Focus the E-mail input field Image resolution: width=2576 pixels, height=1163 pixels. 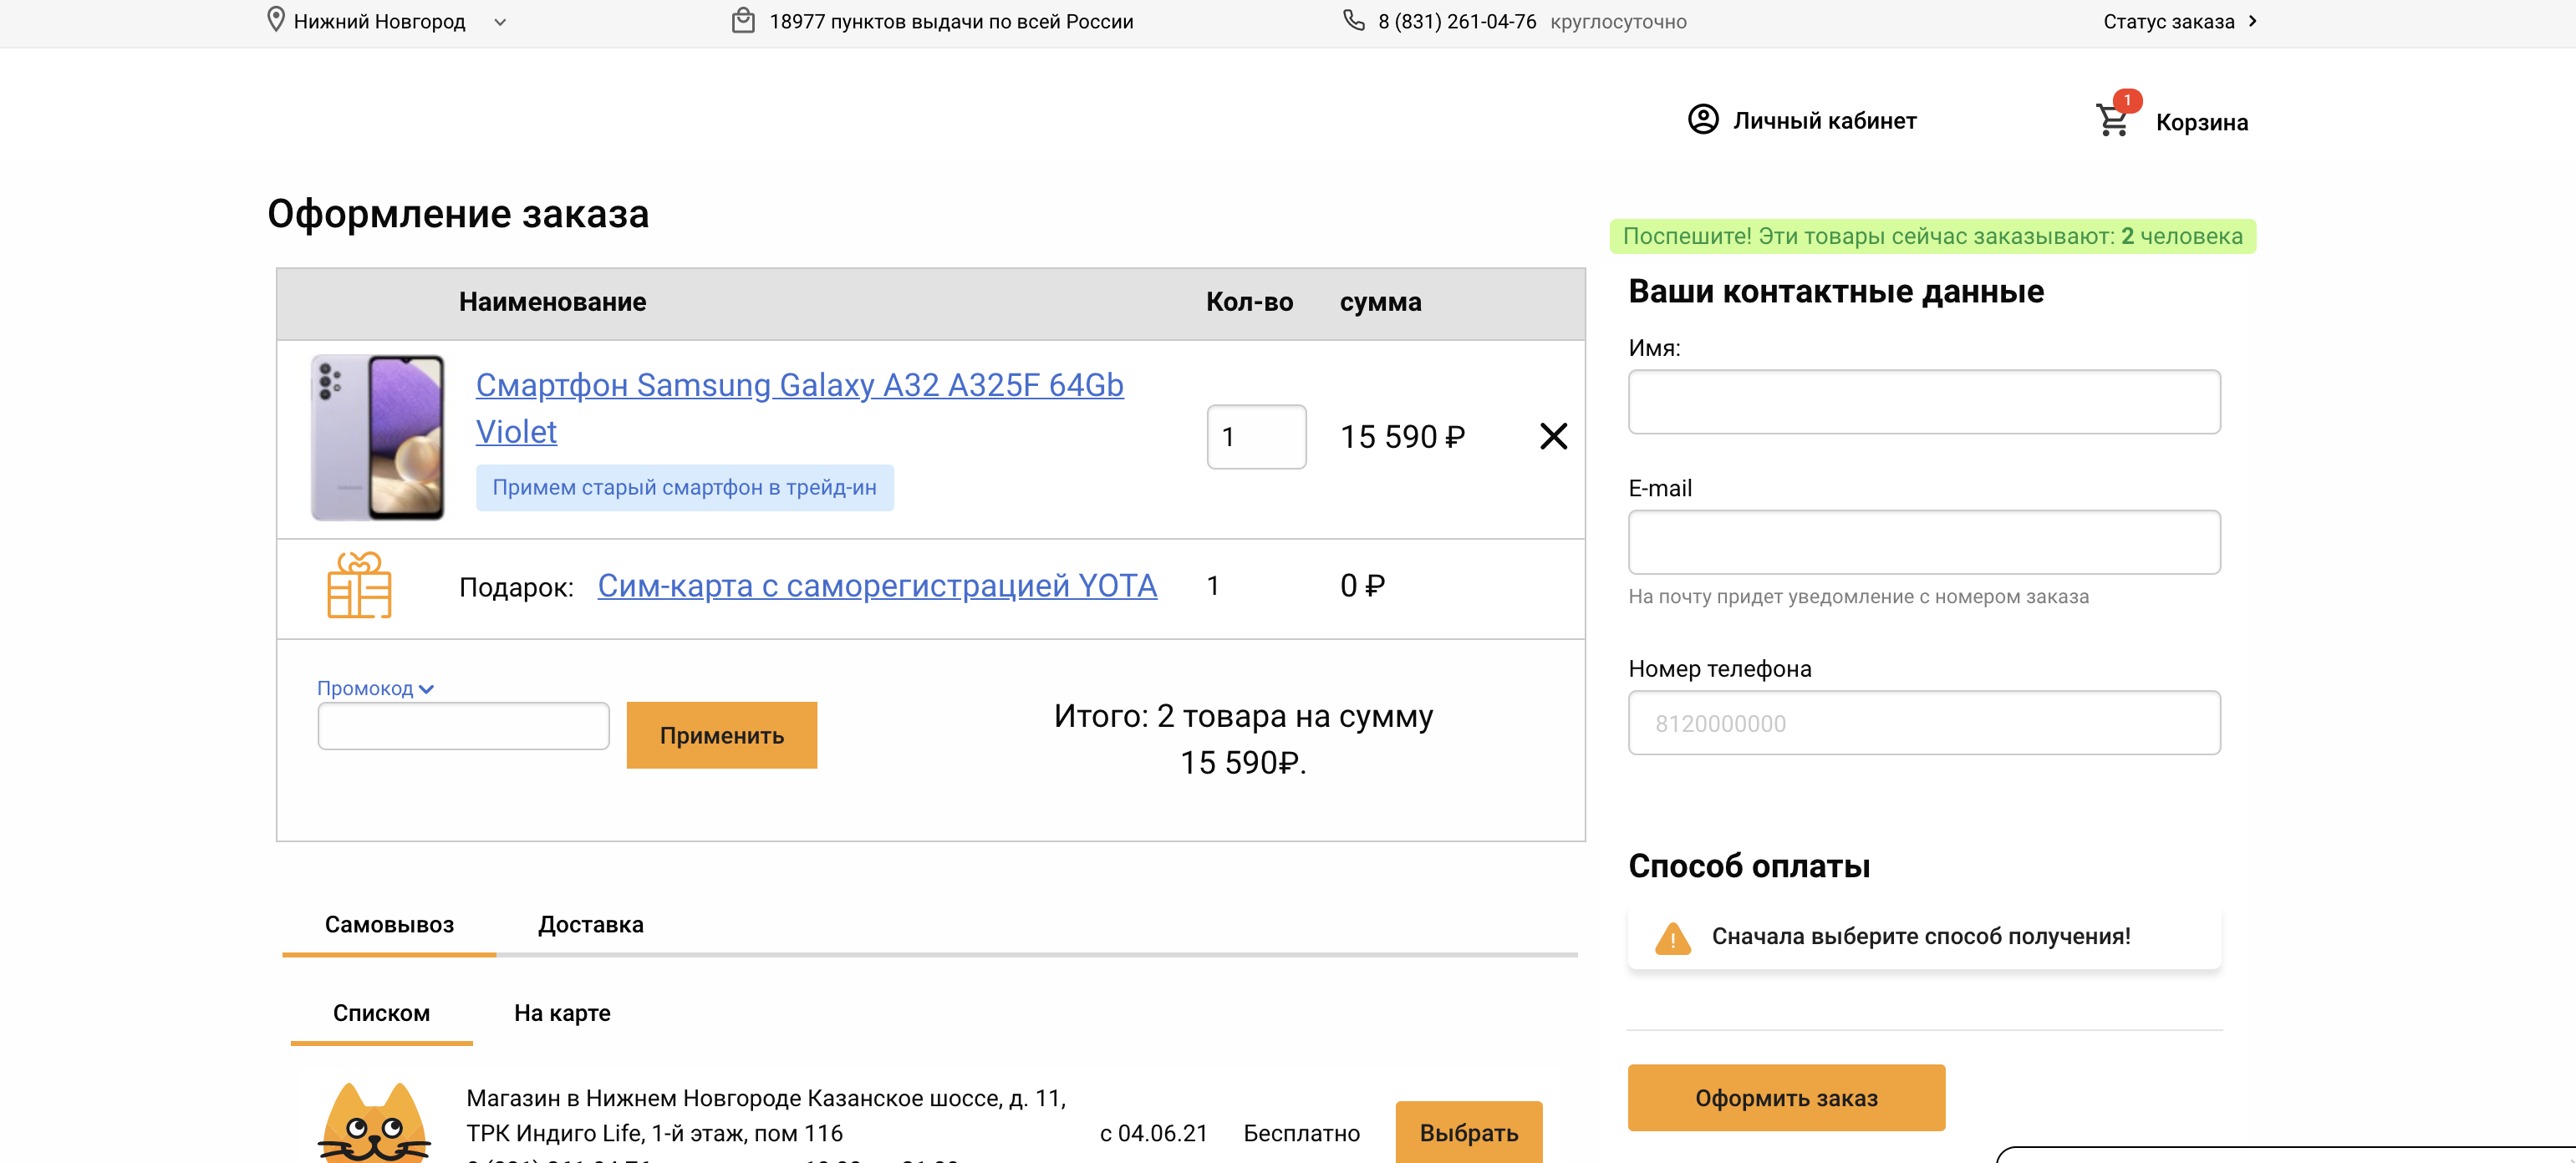click(x=1923, y=542)
